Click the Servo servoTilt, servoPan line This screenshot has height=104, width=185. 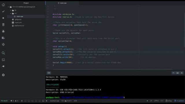tap(67, 33)
